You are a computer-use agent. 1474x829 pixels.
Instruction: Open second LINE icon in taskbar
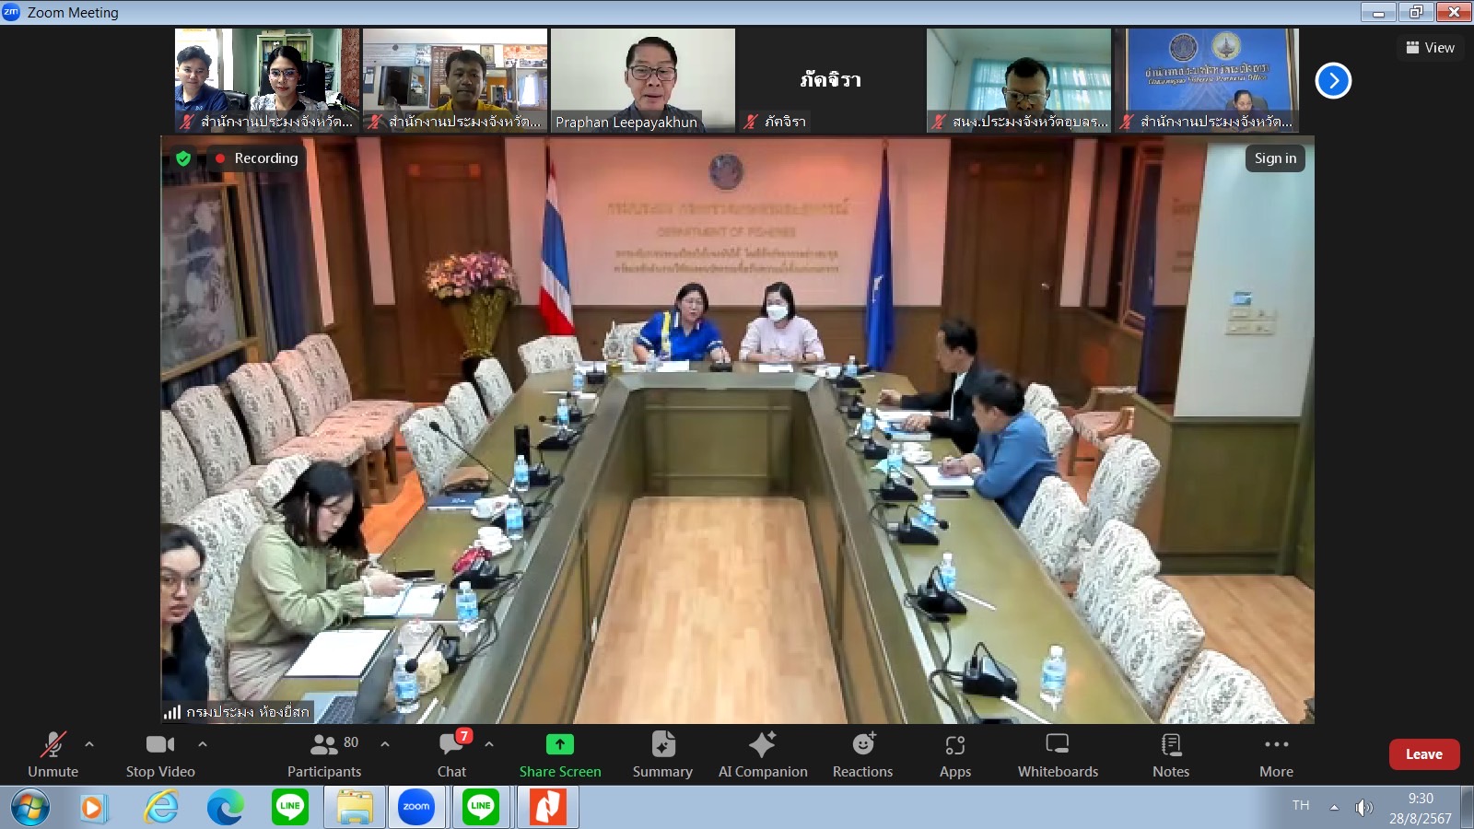(481, 808)
